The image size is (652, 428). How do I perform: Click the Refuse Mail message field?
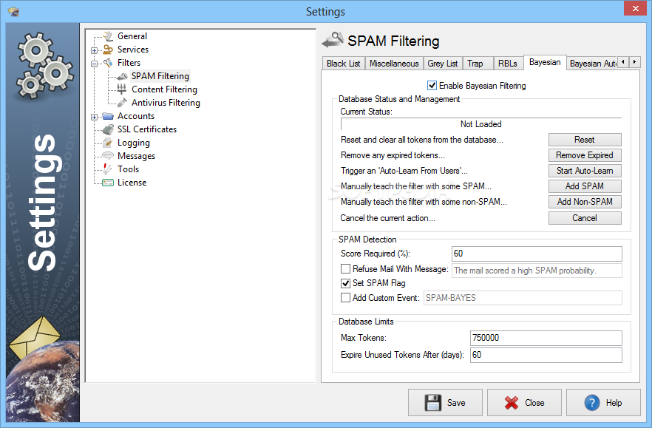(x=537, y=271)
